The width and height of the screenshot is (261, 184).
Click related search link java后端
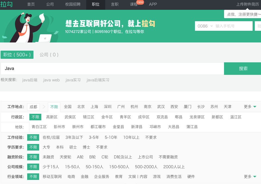click(x=30, y=80)
